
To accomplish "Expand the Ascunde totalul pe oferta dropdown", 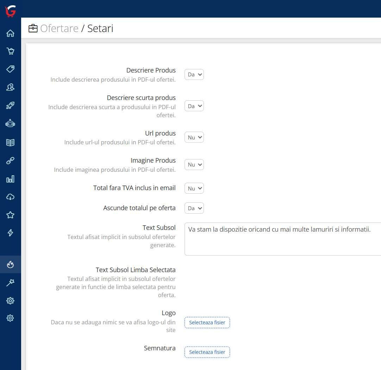I will point(194,208).
